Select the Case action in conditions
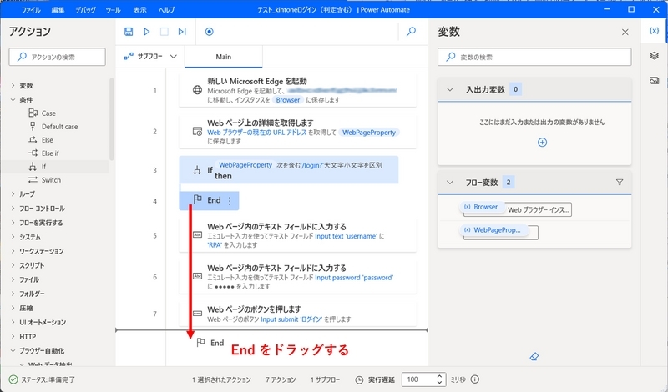 [48, 113]
